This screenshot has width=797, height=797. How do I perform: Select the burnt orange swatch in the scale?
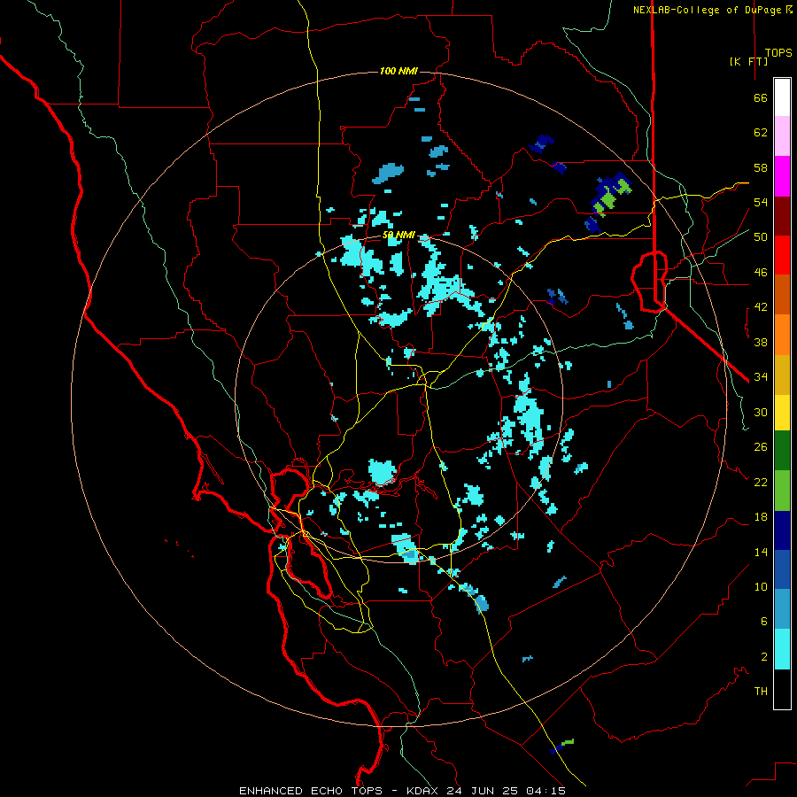[782, 294]
